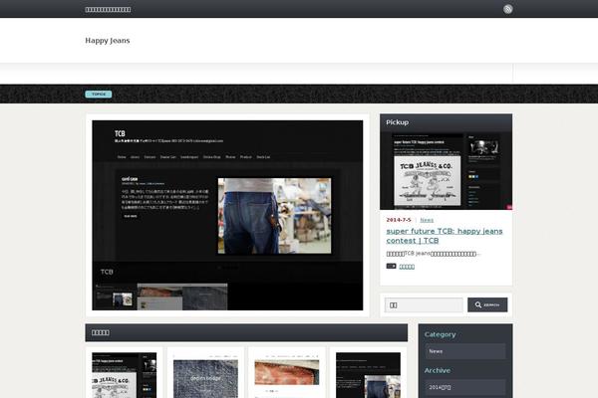The height and width of the screenshot is (398, 598).
Task: Open the 'denim bridge' post thumbnail
Action: 205,377
